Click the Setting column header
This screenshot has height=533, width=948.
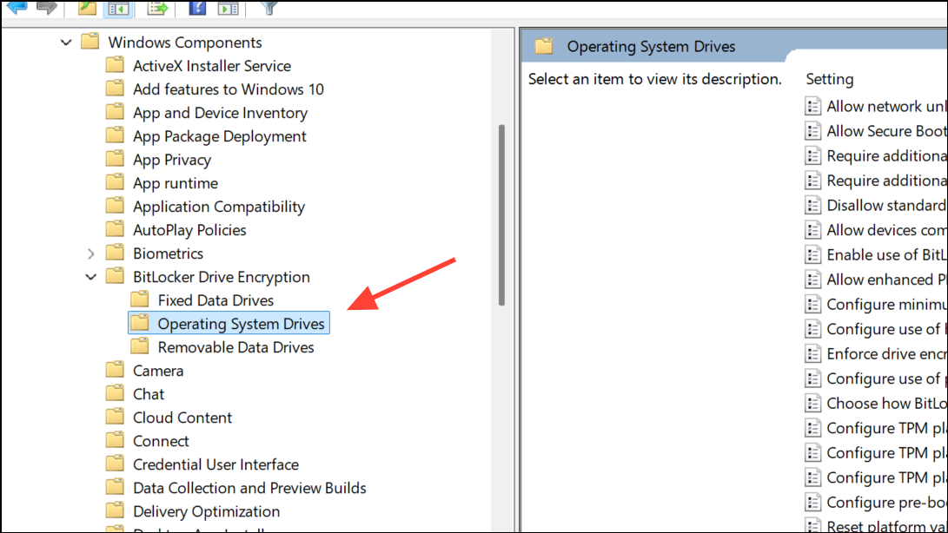coord(830,79)
